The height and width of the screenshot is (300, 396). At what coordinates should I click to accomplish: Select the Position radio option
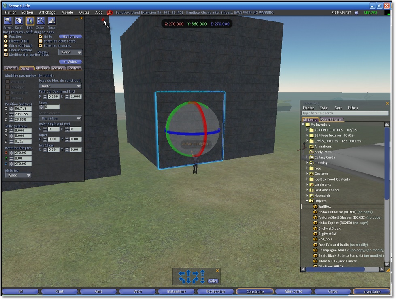point(6,36)
